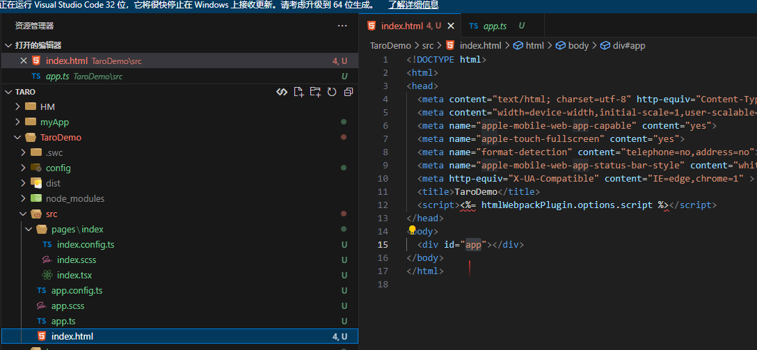This screenshot has height=350, width=757.
Task: Open app.scss in file tree
Action: (x=180, y=306)
